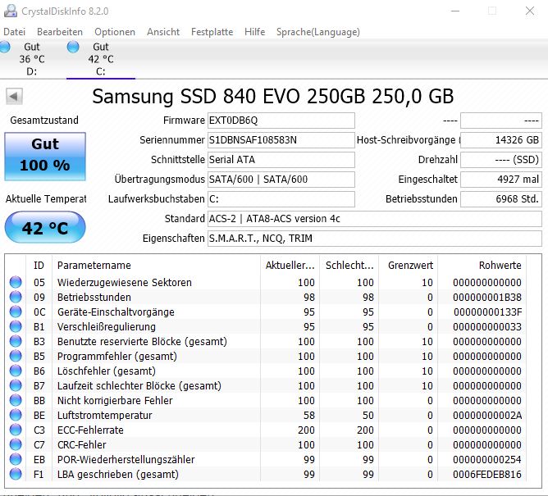Open the Datei menu
The height and width of the screenshot is (496, 548).
click(14, 32)
